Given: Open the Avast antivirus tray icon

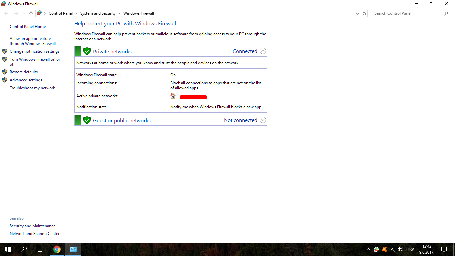Looking at the screenshot, I should tap(384, 249).
